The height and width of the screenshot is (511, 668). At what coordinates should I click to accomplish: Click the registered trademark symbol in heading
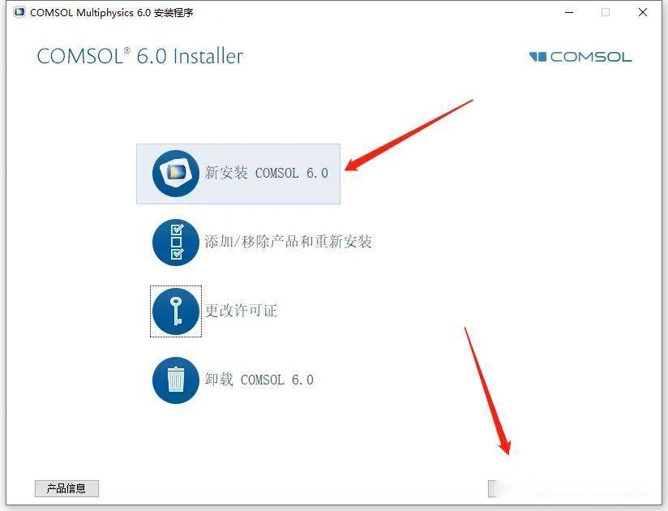126,51
